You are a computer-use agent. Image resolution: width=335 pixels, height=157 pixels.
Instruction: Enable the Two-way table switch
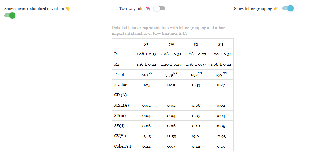(159, 8)
